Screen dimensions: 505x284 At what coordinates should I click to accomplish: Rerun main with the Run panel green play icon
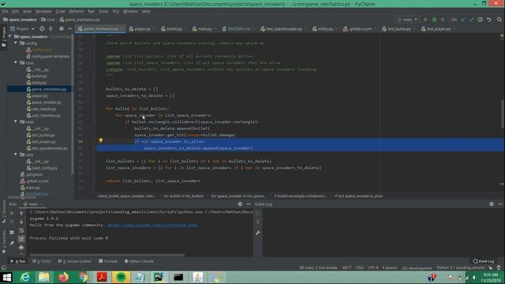coord(12,213)
